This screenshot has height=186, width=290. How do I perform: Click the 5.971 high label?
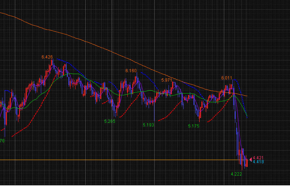coord(167,80)
